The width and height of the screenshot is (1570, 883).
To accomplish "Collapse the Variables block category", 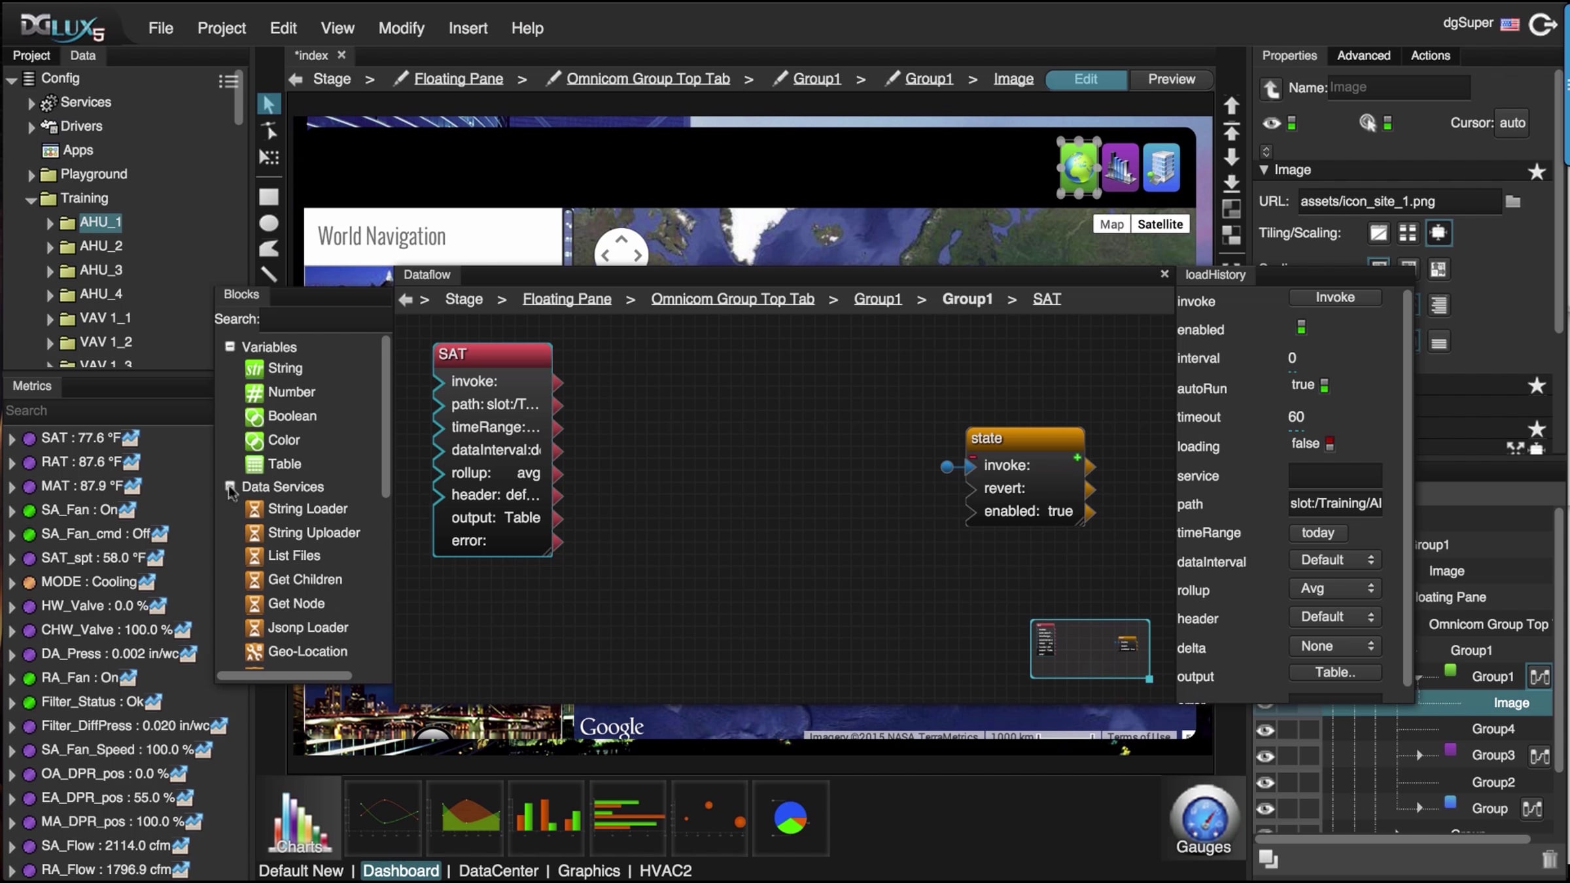I will (230, 347).
